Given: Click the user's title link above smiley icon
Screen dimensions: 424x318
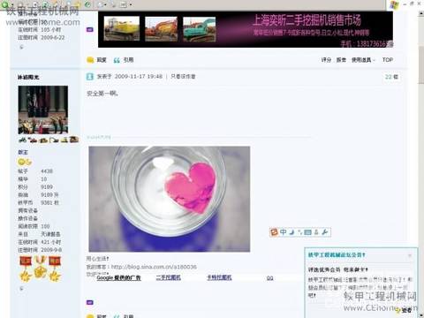Looking at the screenshot, I should [x=23, y=152].
